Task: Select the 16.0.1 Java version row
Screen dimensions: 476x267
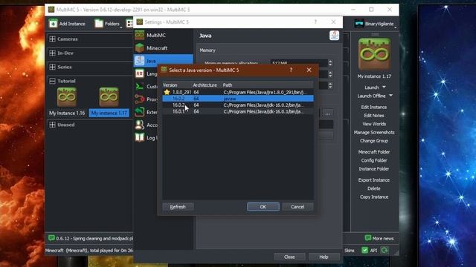Action: [238, 111]
